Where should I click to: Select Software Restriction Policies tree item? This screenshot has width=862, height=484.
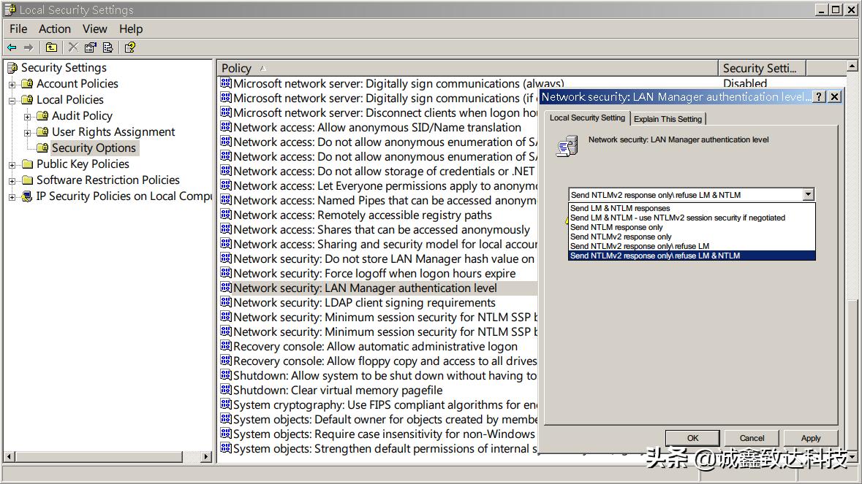107,180
